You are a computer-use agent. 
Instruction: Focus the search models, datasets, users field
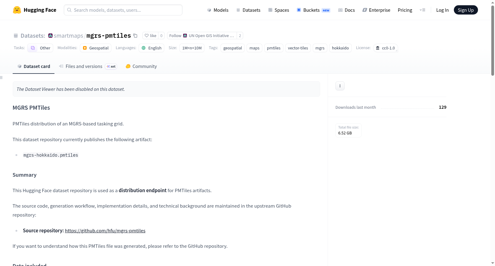tap(123, 10)
